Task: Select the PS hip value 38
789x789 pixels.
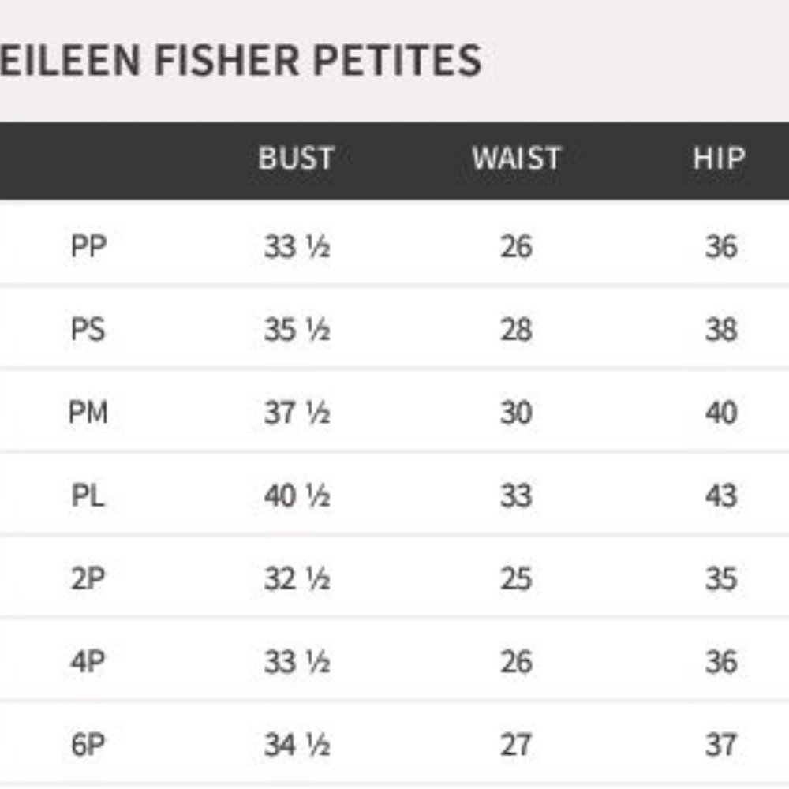Action: click(721, 330)
